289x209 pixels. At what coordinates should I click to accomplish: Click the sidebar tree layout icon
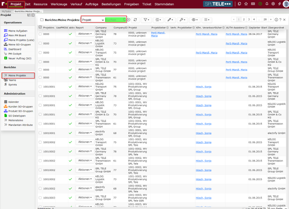point(29,15)
